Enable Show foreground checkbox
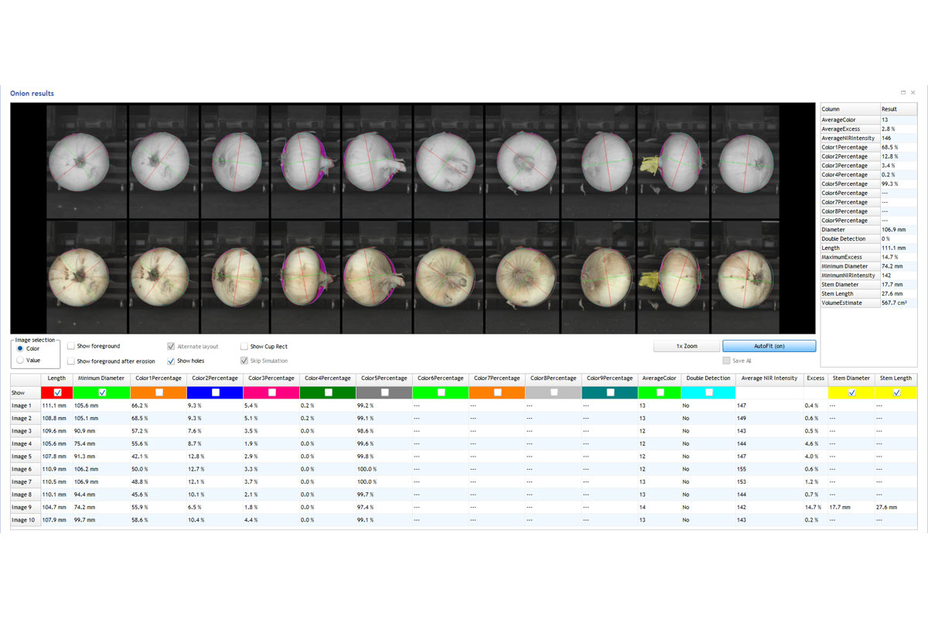The image size is (928, 623). point(71,347)
